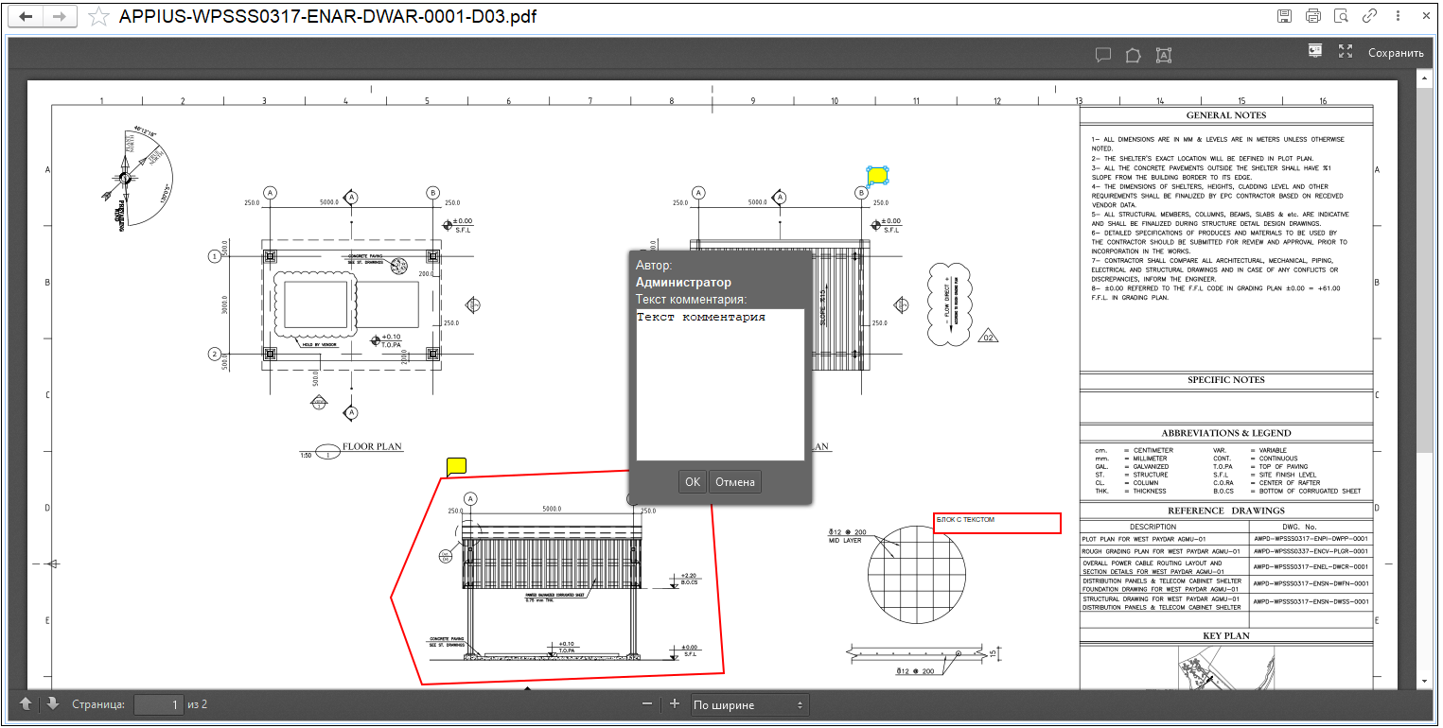1443x728 pixels.
Task: Open print preview
Action: point(1341,16)
